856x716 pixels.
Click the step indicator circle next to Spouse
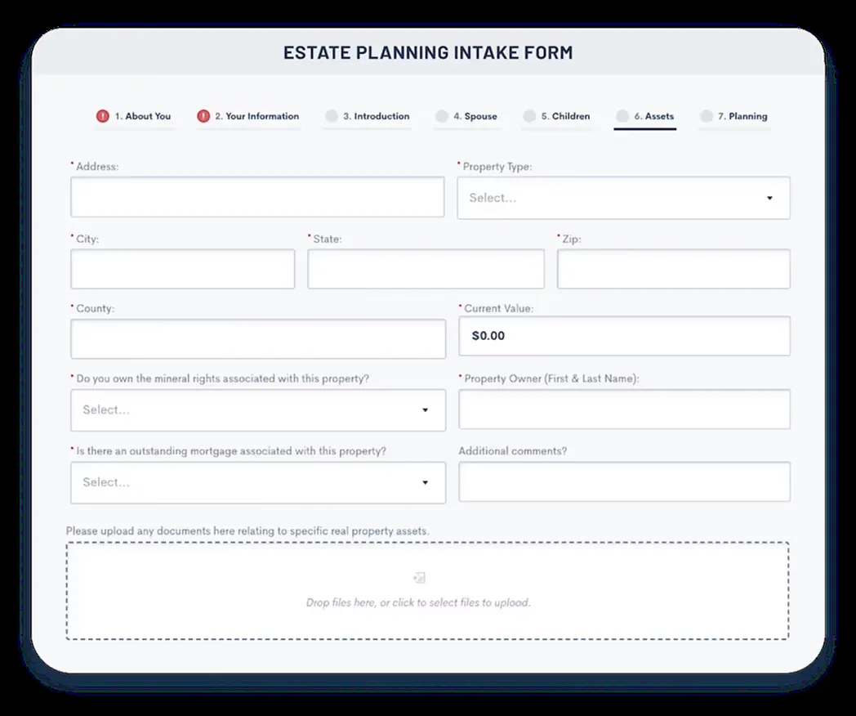coord(443,116)
